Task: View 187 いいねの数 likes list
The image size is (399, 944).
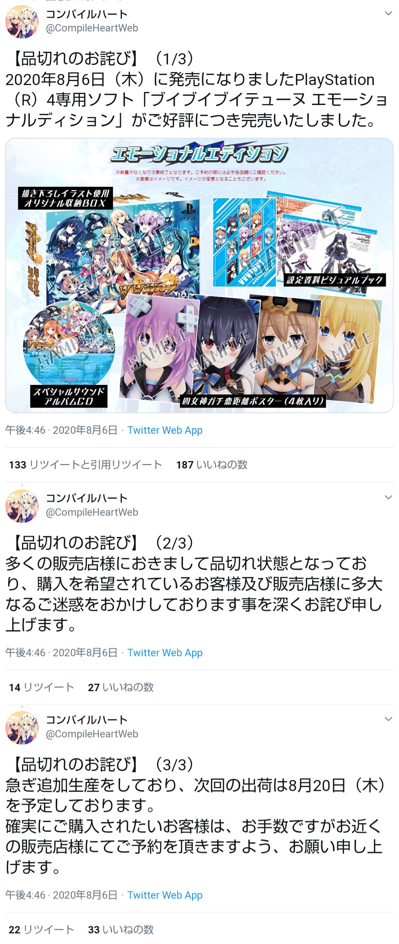Action: (x=212, y=465)
